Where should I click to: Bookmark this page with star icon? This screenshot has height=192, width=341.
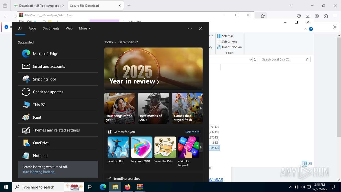tap(263, 16)
